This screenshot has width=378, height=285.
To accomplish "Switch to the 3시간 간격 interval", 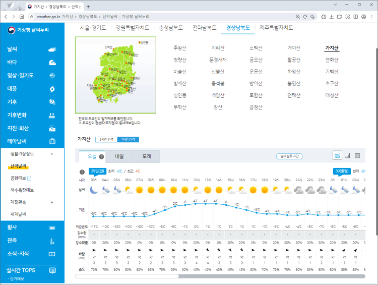I will [x=106, y=140].
